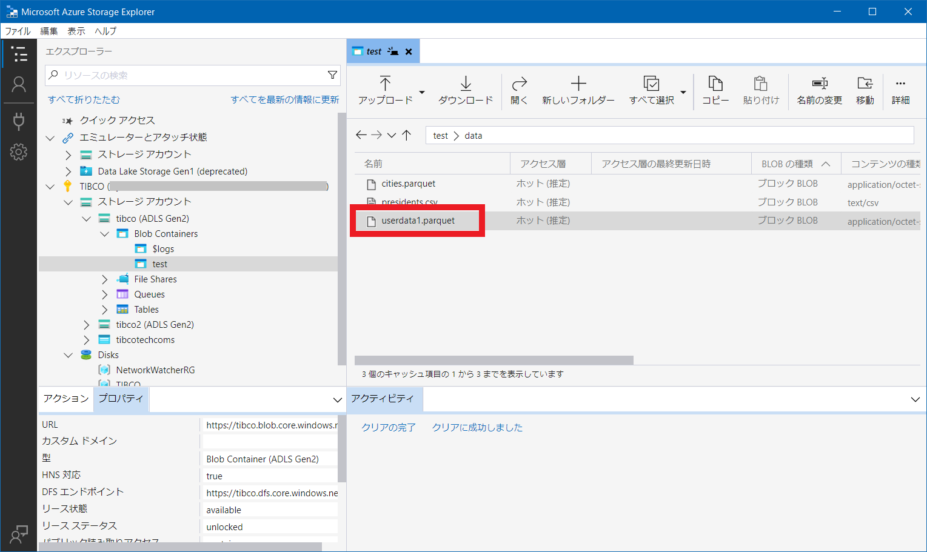Click the Paste (貼り付け) toolbar button

pos(761,91)
